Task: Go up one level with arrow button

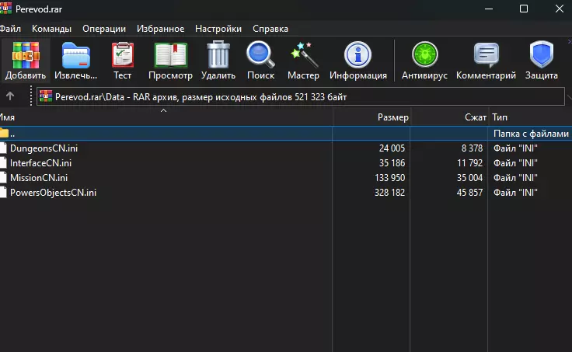Action: [10, 96]
